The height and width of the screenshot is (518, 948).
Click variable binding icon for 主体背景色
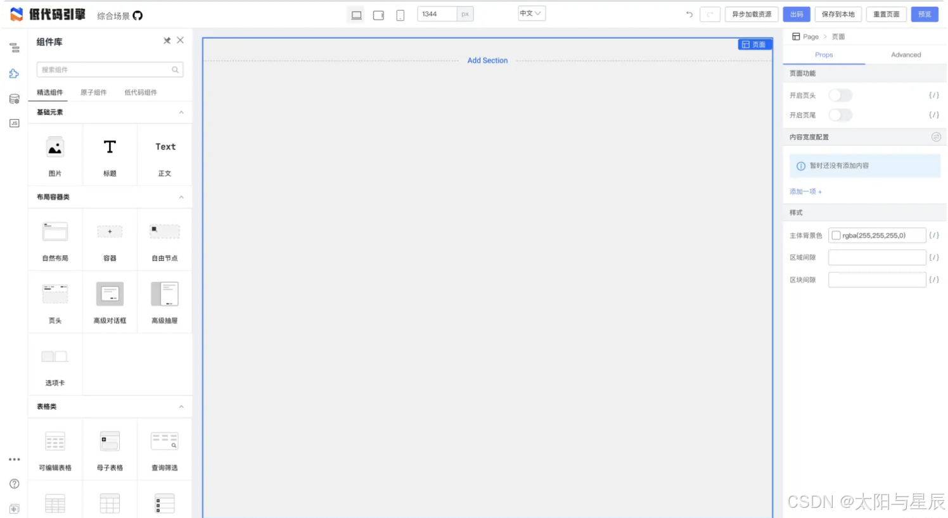coord(934,236)
